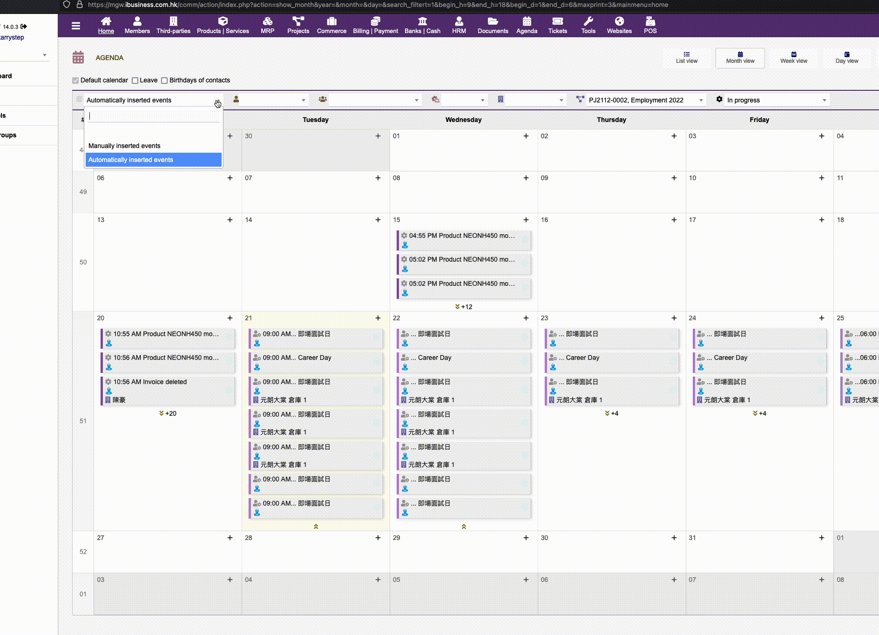Add event on Wednesday 01
This screenshot has width=879, height=635.
coord(526,136)
